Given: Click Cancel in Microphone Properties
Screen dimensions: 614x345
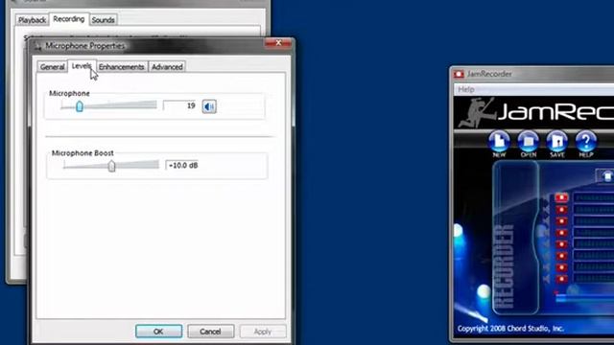Looking at the screenshot, I should 211,332.
